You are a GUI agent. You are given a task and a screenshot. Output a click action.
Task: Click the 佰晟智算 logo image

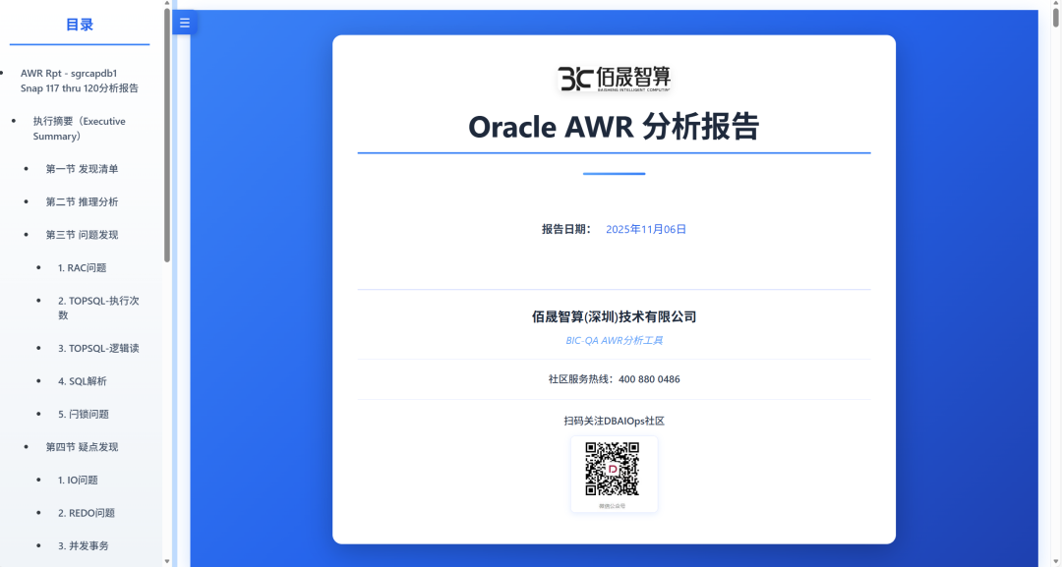614,78
